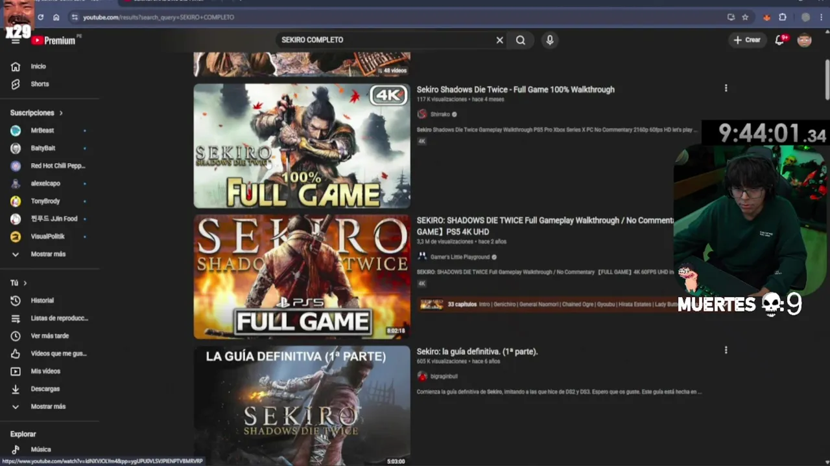
Task: Open Gamer's Little Playground channel avatar
Action: click(x=422, y=257)
